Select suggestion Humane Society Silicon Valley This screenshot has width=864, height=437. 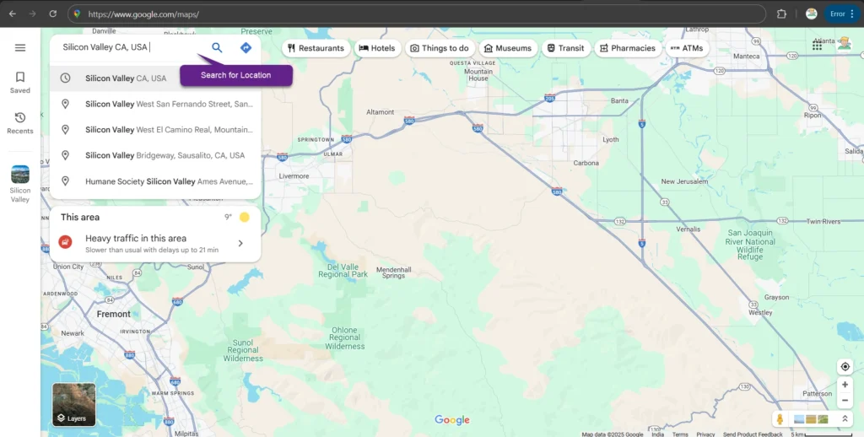[155, 181]
